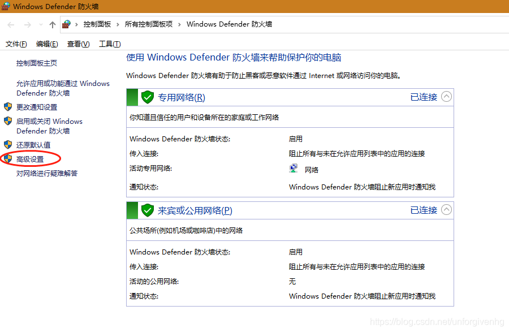Select the active private network name 网络
This screenshot has height=332, width=509.
(x=312, y=170)
